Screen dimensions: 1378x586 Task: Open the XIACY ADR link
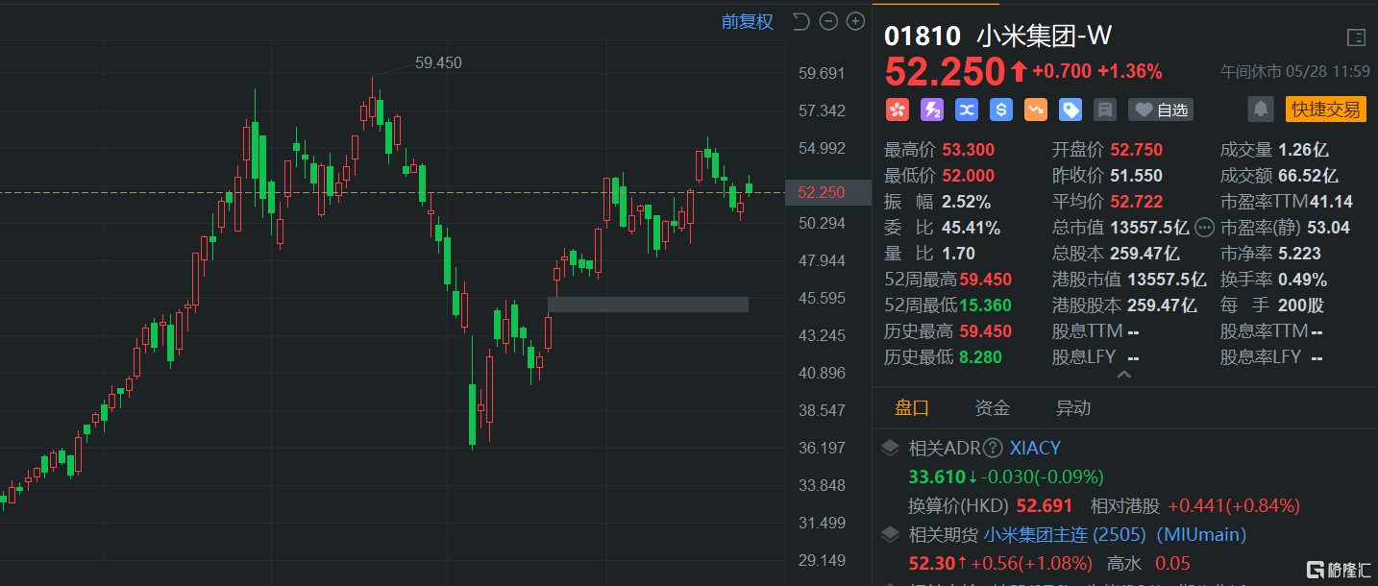point(1035,448)
